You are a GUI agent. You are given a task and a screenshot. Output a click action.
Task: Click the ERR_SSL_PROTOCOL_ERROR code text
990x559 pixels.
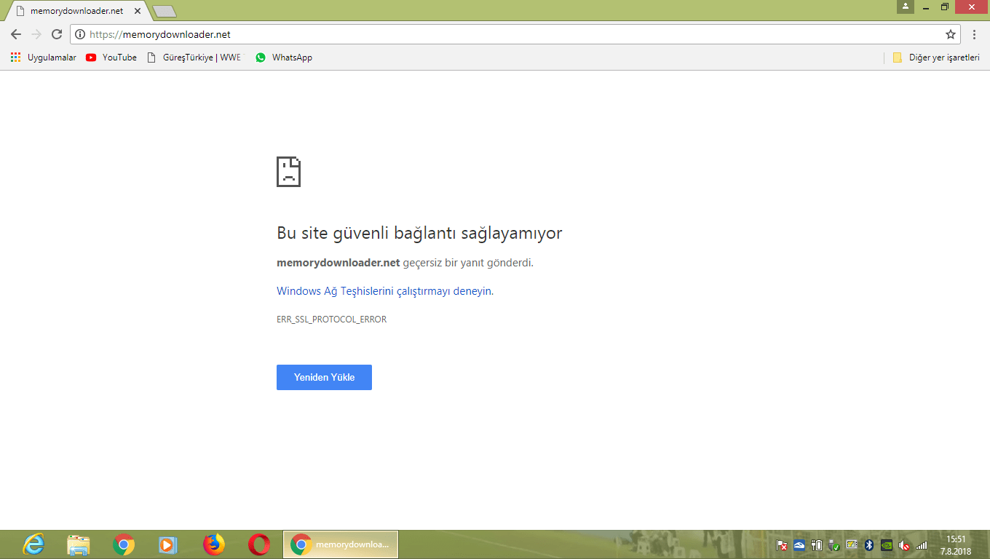[332, 320]
